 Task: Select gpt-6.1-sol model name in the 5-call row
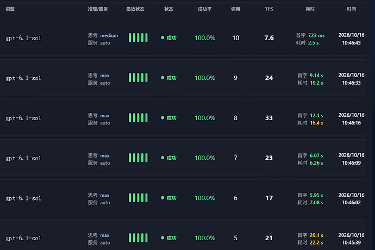tap(23, 238)
